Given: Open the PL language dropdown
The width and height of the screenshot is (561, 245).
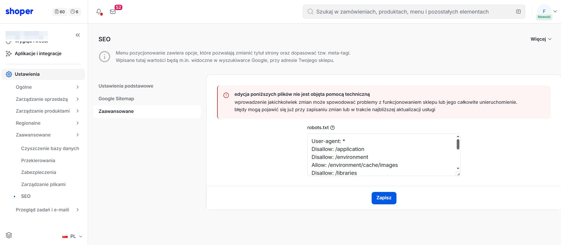Looking at the screenshot, I should tap(72, 236).
